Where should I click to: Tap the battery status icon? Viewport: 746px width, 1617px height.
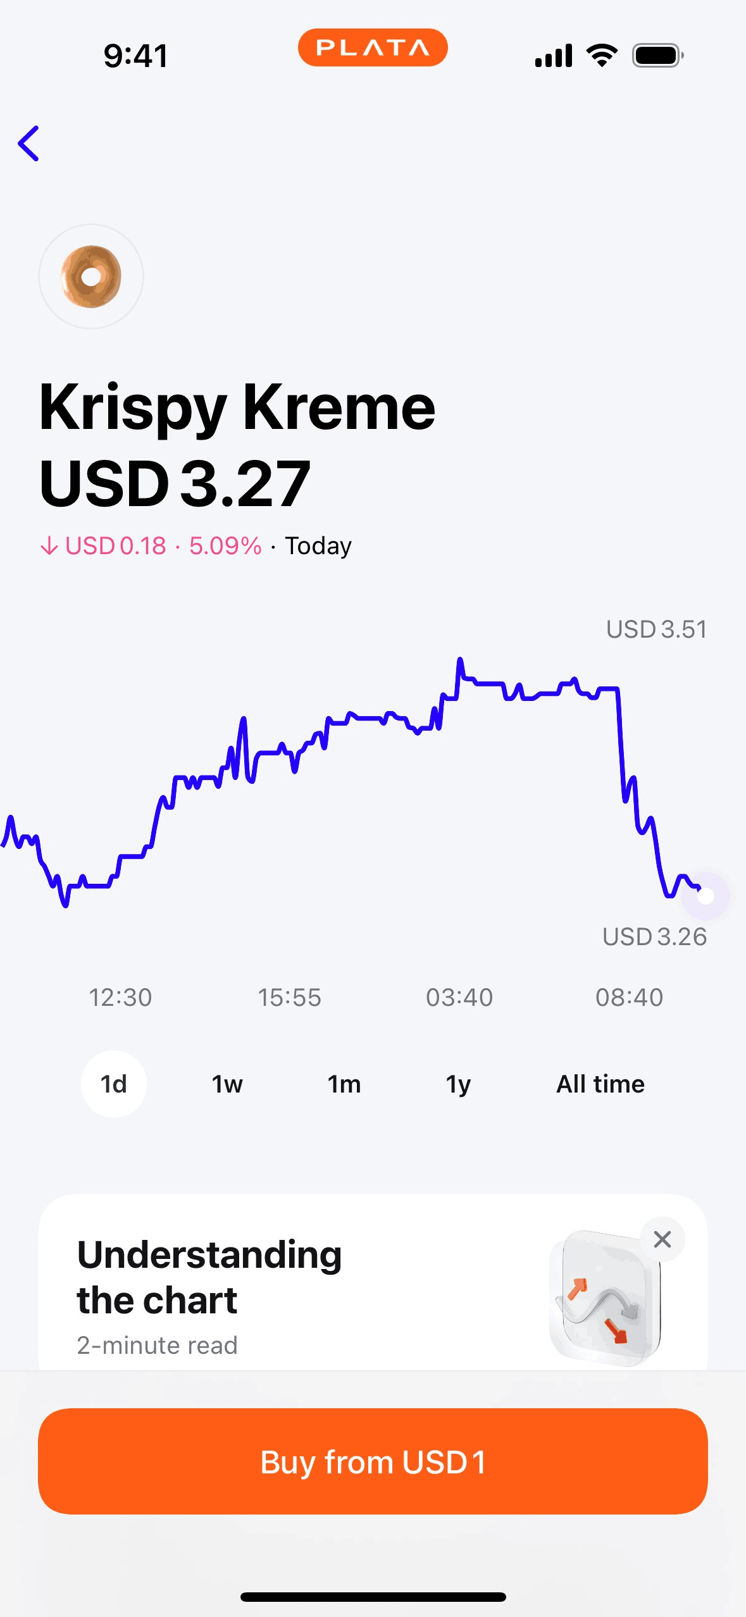coord(657,56)
